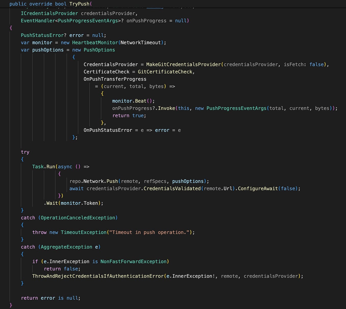
Task: Click the method's closing pink brace
Action: [11, 305]
